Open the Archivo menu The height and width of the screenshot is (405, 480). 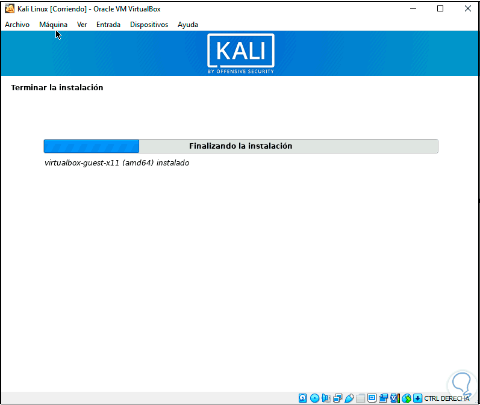(17, 25)
